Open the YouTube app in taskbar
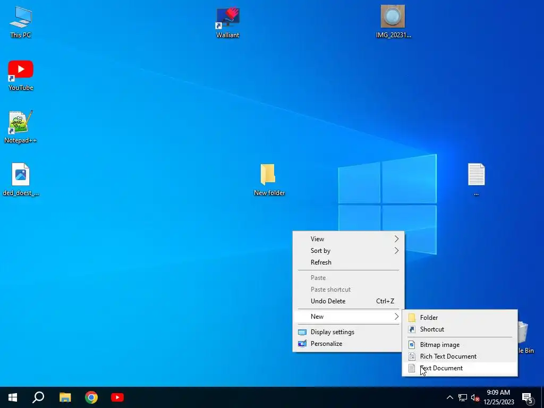This screenshot has height=408, width=544. [x=117, y=397]
